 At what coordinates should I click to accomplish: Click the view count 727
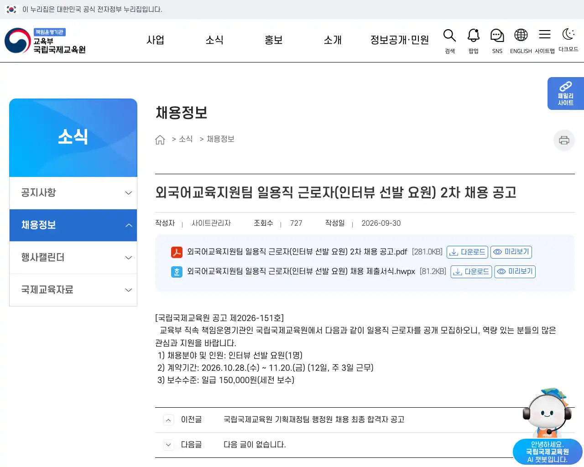296,223
